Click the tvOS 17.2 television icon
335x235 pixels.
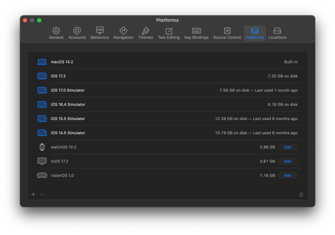tap(42, 161)
